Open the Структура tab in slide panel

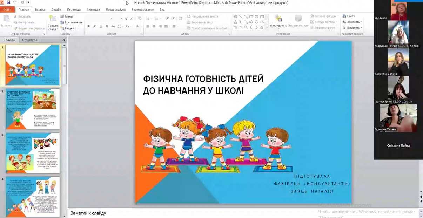(30, 40)
